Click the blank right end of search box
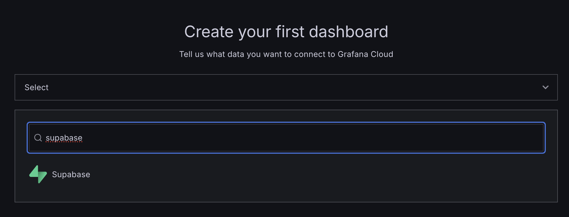The height and width of the screenshot is (217, 569). tap(515, 138)
